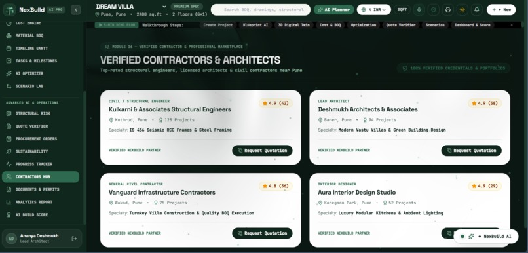Collapse the sidebar with the chevron button

click(76, 10)
